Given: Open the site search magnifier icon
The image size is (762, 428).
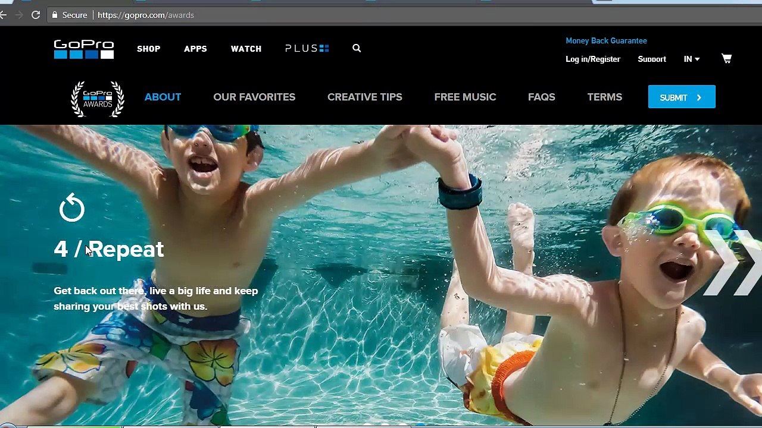Looking at the screenshot, I should (x=357, y=48).
